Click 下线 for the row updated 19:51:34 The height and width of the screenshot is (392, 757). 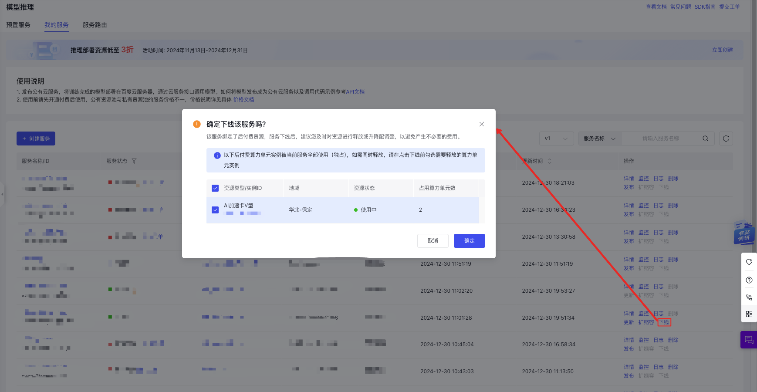664,322
